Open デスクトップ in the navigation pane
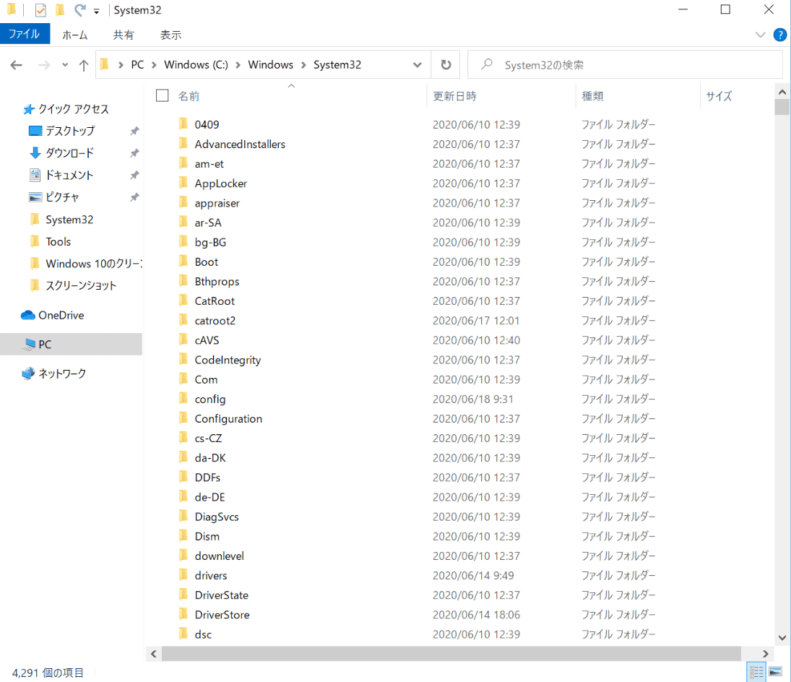Screen dimensions: 791x682 pyautogui.click(x=70, y=131)
